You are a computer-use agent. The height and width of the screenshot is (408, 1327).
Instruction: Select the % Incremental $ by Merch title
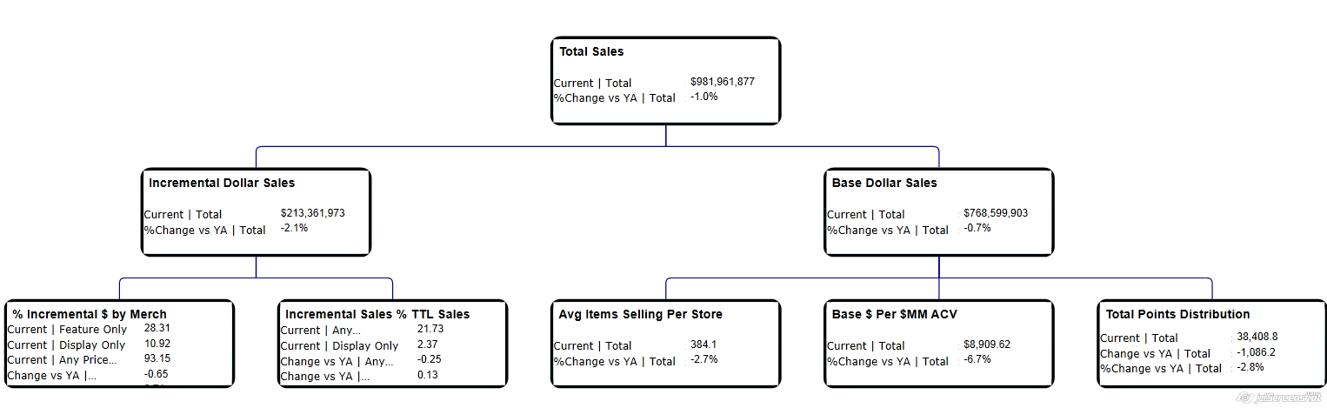(x=87, y=314)
